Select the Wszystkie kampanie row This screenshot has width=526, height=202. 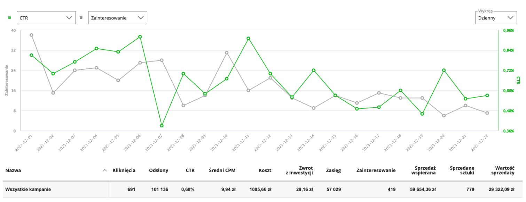[28, 190]
